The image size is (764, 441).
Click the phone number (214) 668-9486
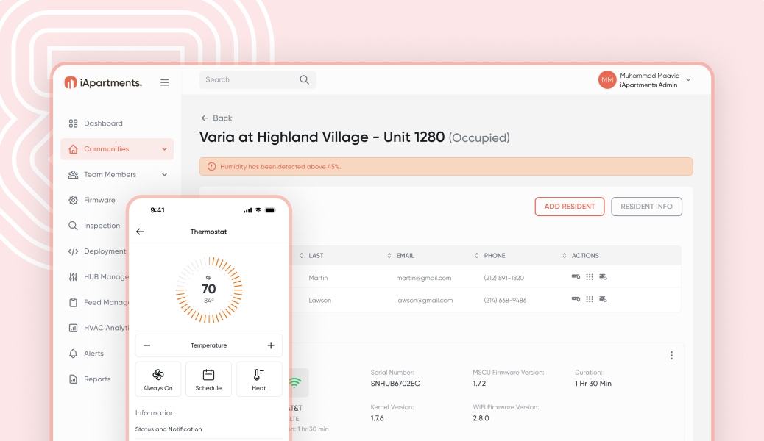(505, 301)
